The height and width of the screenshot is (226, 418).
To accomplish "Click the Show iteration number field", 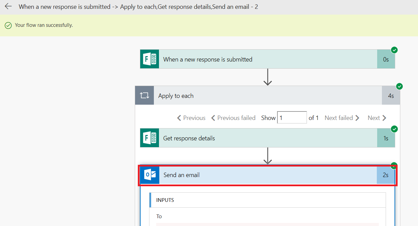I will pos(292,118).
